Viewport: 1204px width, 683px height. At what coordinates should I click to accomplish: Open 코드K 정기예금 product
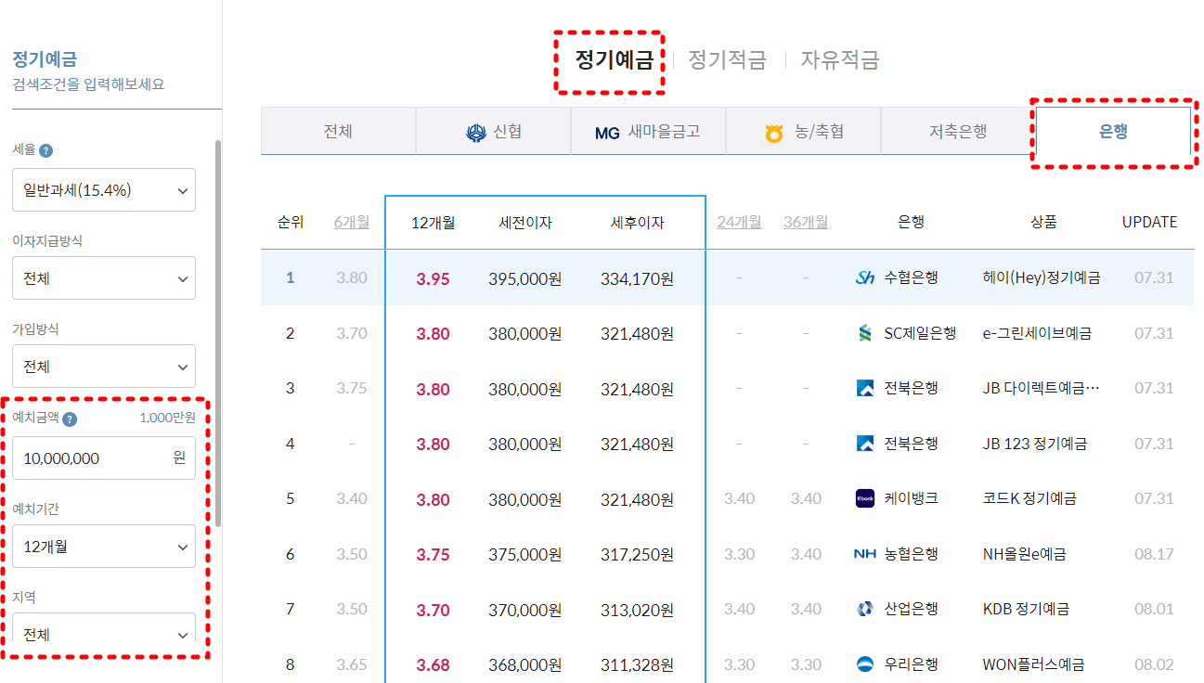click(1029, 498)
